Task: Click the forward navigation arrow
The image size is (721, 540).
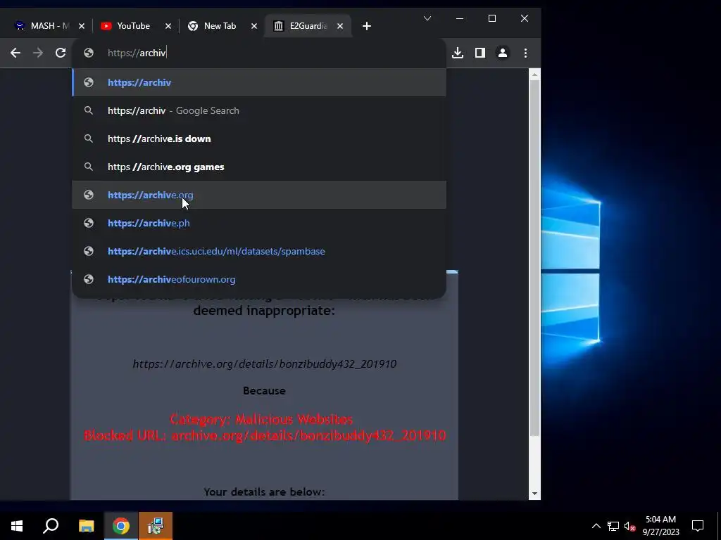Action: tap(38, 53)
